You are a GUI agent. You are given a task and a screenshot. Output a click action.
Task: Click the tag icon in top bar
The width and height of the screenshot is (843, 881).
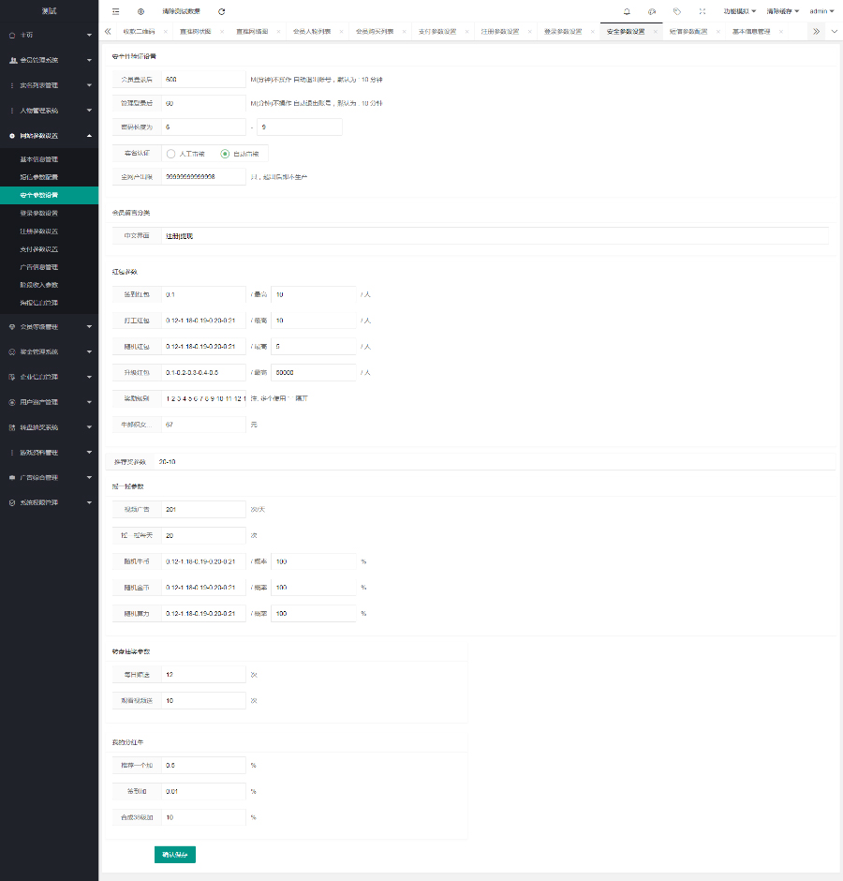[x=677, y=11]
